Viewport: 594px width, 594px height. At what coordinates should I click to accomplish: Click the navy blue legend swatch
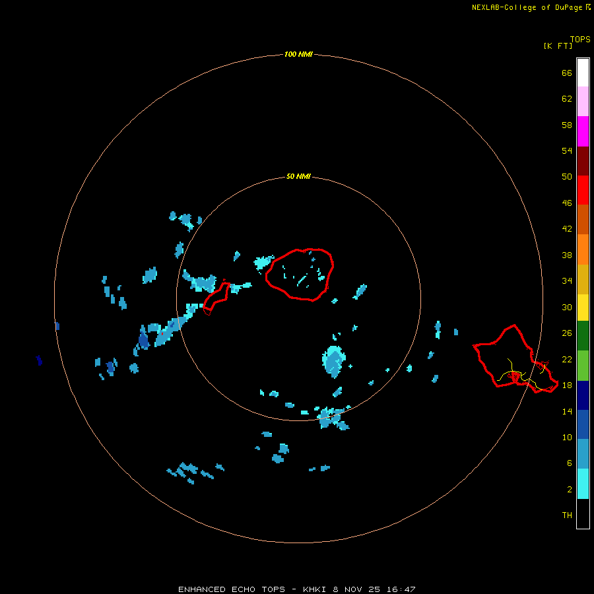pos(583,395)
